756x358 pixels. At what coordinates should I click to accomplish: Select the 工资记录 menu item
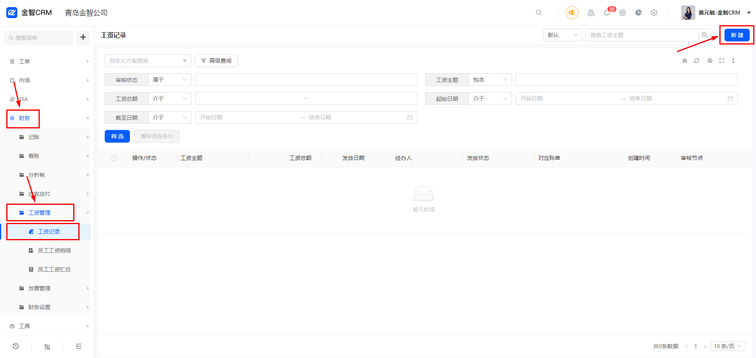pyautogui.click(x=45, y=232)
